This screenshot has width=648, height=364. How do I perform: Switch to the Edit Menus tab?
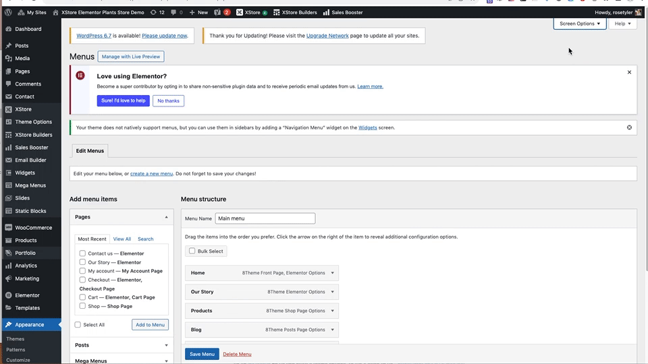(90, 150)
